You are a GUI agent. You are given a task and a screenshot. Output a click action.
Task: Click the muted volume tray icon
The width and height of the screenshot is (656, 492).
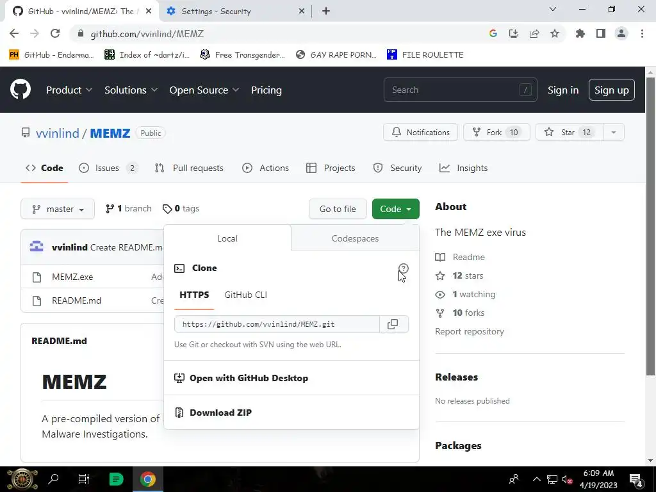[568, 479]
